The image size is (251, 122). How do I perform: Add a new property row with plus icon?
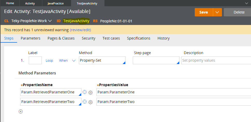point(21,111)
